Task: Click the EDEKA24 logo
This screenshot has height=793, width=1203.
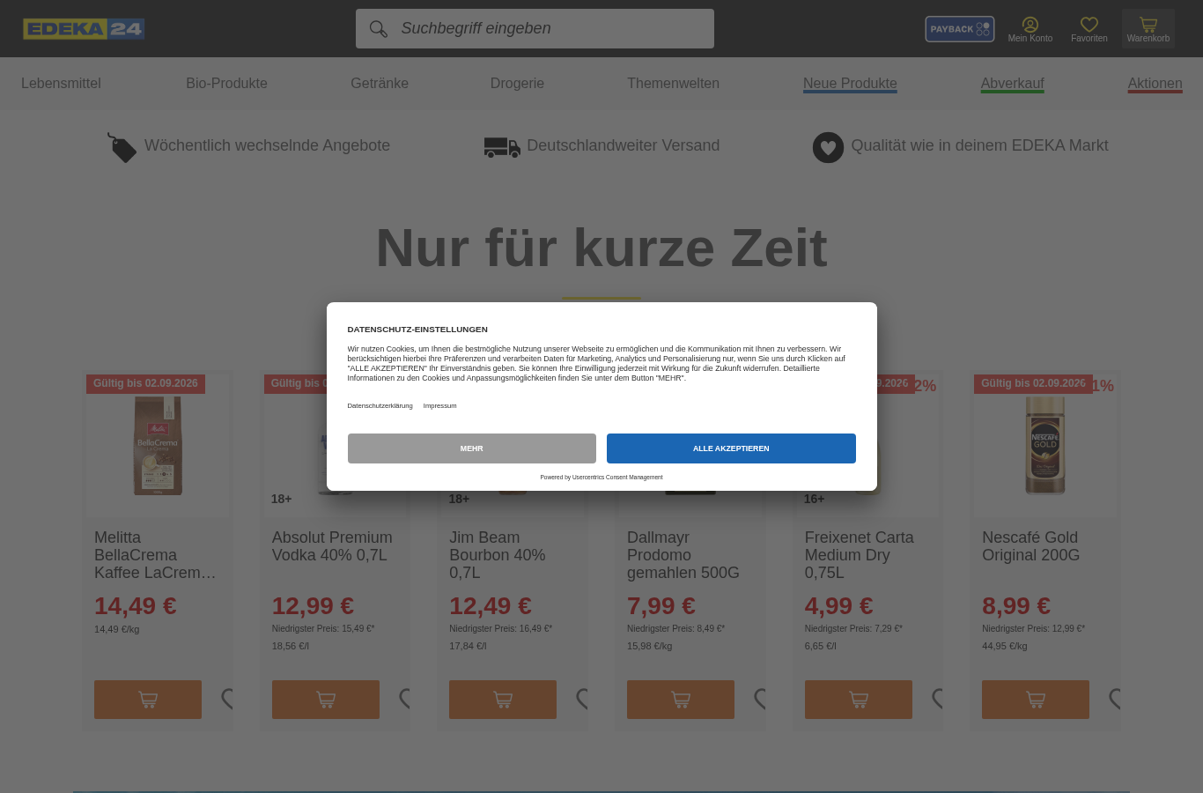Action: [84, 29]
